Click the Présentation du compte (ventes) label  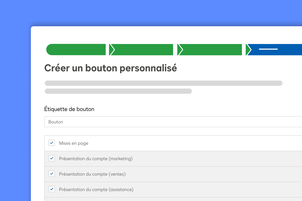pyautogui.click(x=92, y=174)
